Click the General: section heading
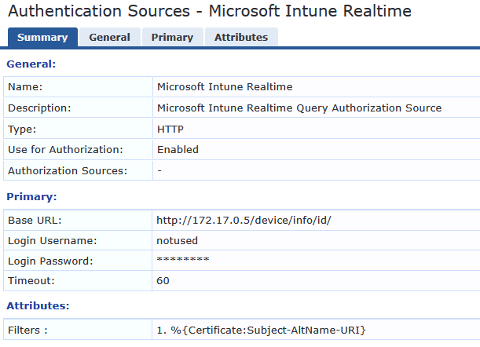 [31, 64]
